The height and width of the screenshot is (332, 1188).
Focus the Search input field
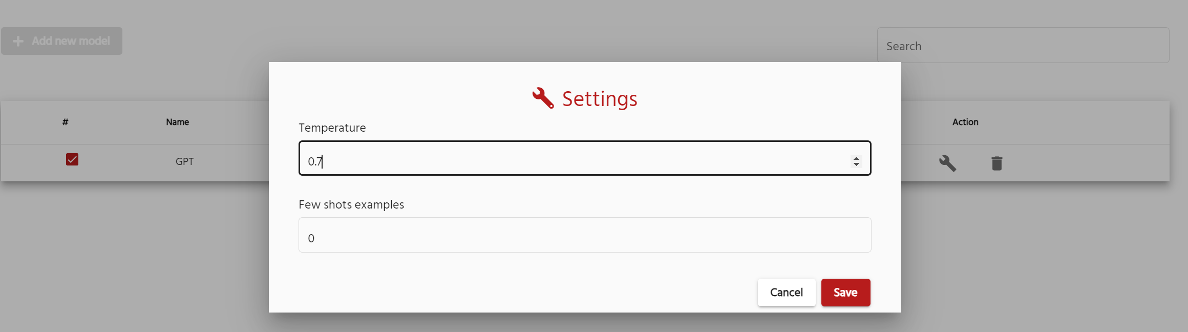click(1023, 46)
